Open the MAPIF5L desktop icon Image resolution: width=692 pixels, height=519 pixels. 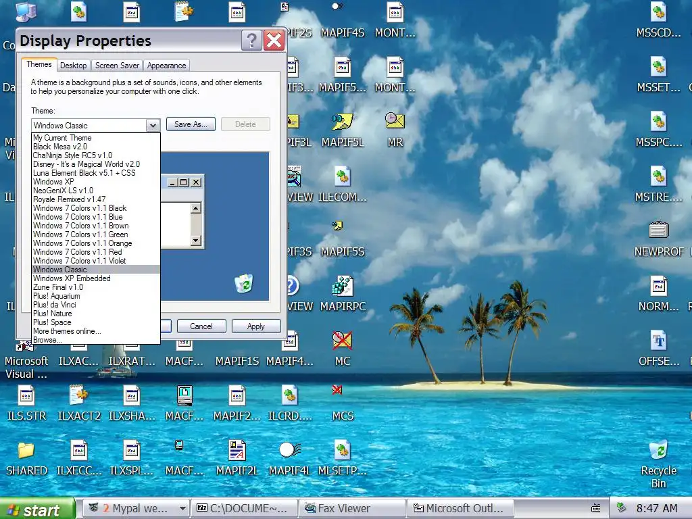point(342,130)
